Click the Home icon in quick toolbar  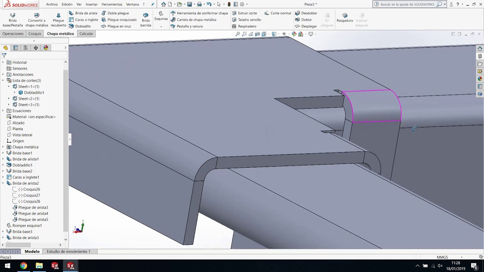pyautogui.click(x=163, y=5)
